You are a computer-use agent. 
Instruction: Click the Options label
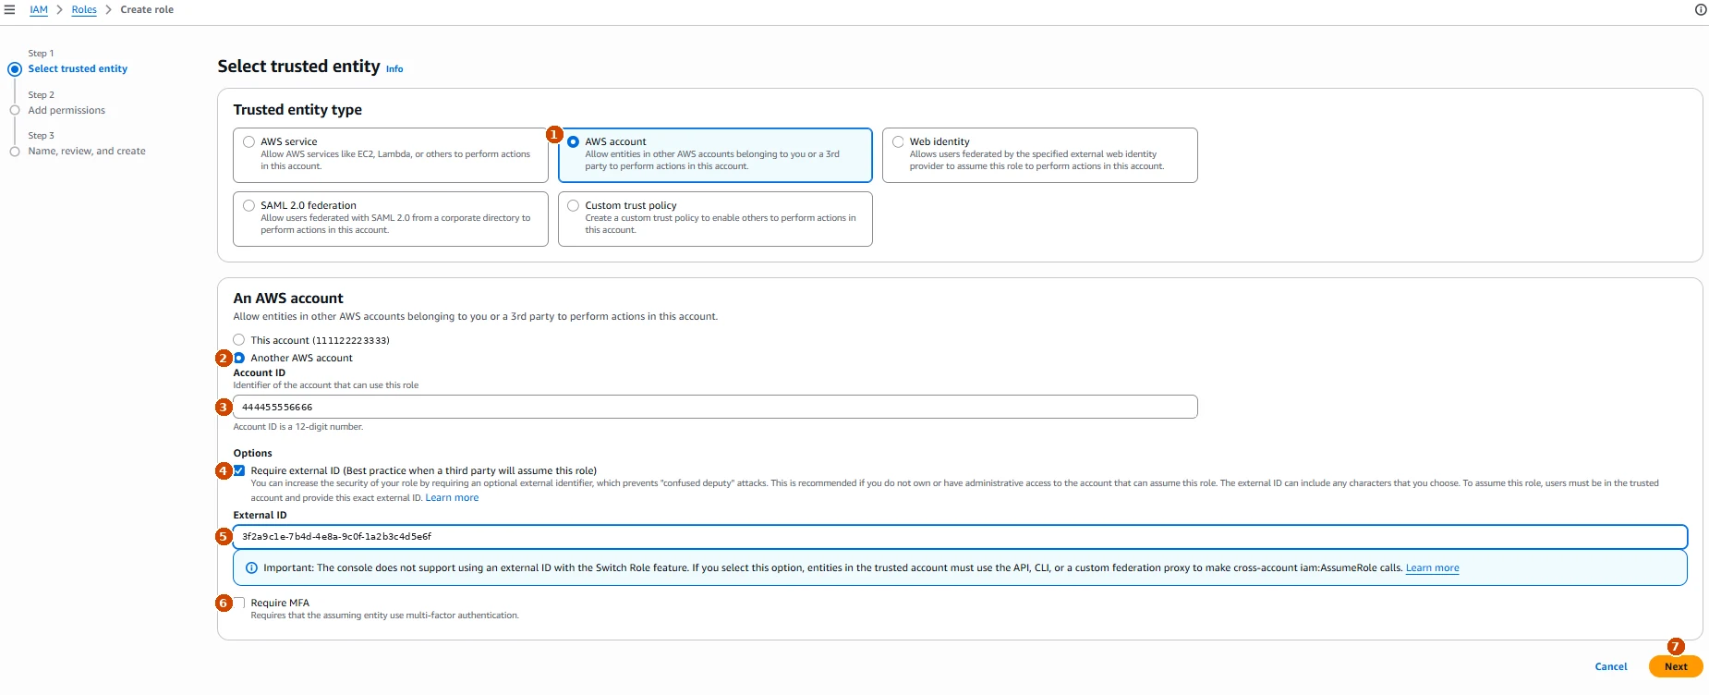point(252,453)
